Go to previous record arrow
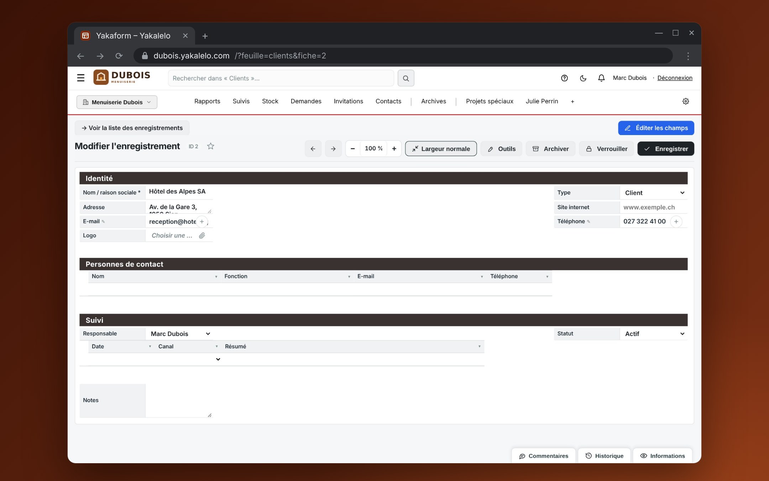This screenshot has width=769, height=481. 313,149
